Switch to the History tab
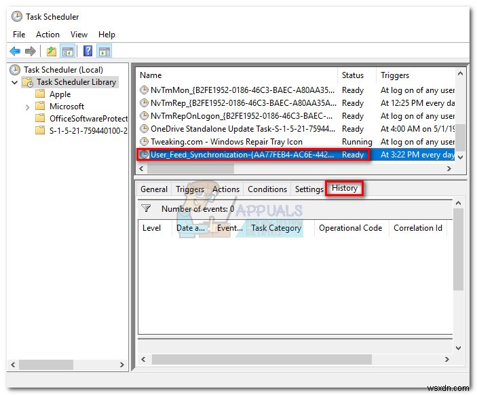This screenshot has width=477, height=395. [x=345, y=188]
